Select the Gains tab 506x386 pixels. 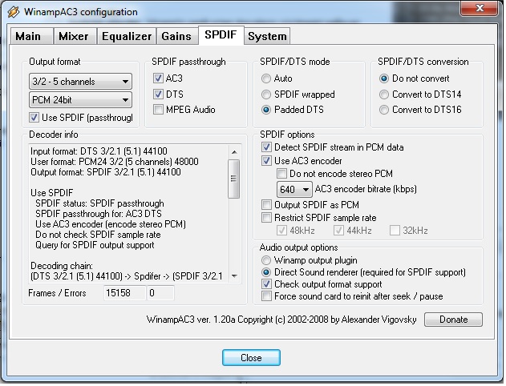(x=177, y=36)
